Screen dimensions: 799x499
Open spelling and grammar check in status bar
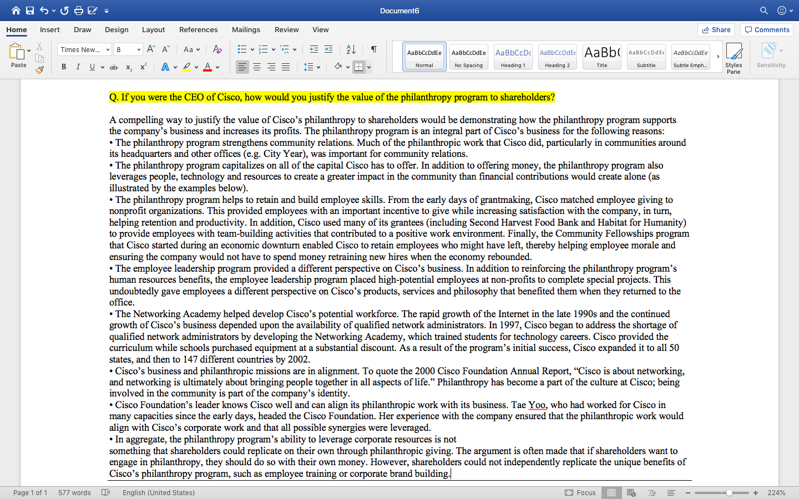[106, 492]
